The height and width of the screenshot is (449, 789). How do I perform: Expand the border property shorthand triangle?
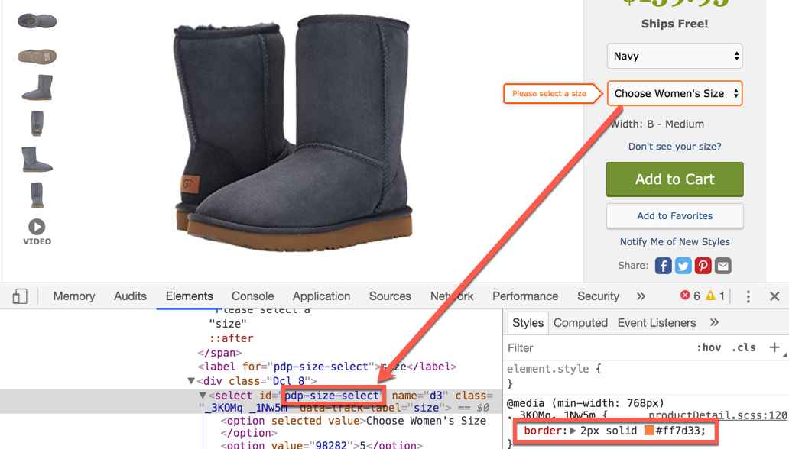pos(573,431)
